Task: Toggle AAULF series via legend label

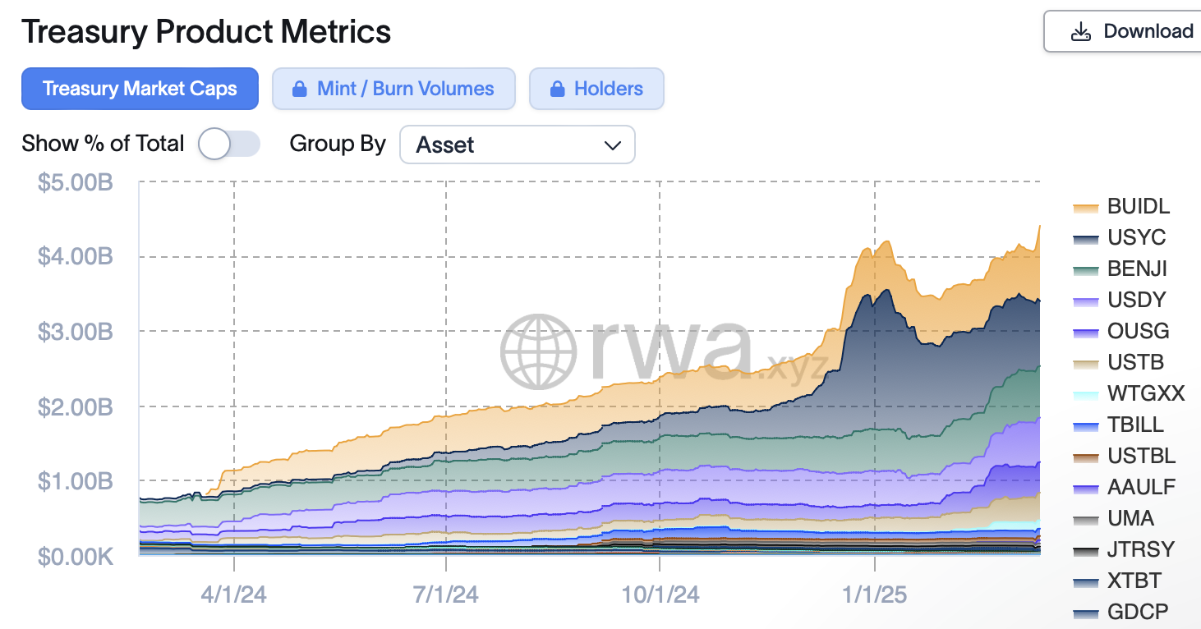Action: (x=1142, y=487)
